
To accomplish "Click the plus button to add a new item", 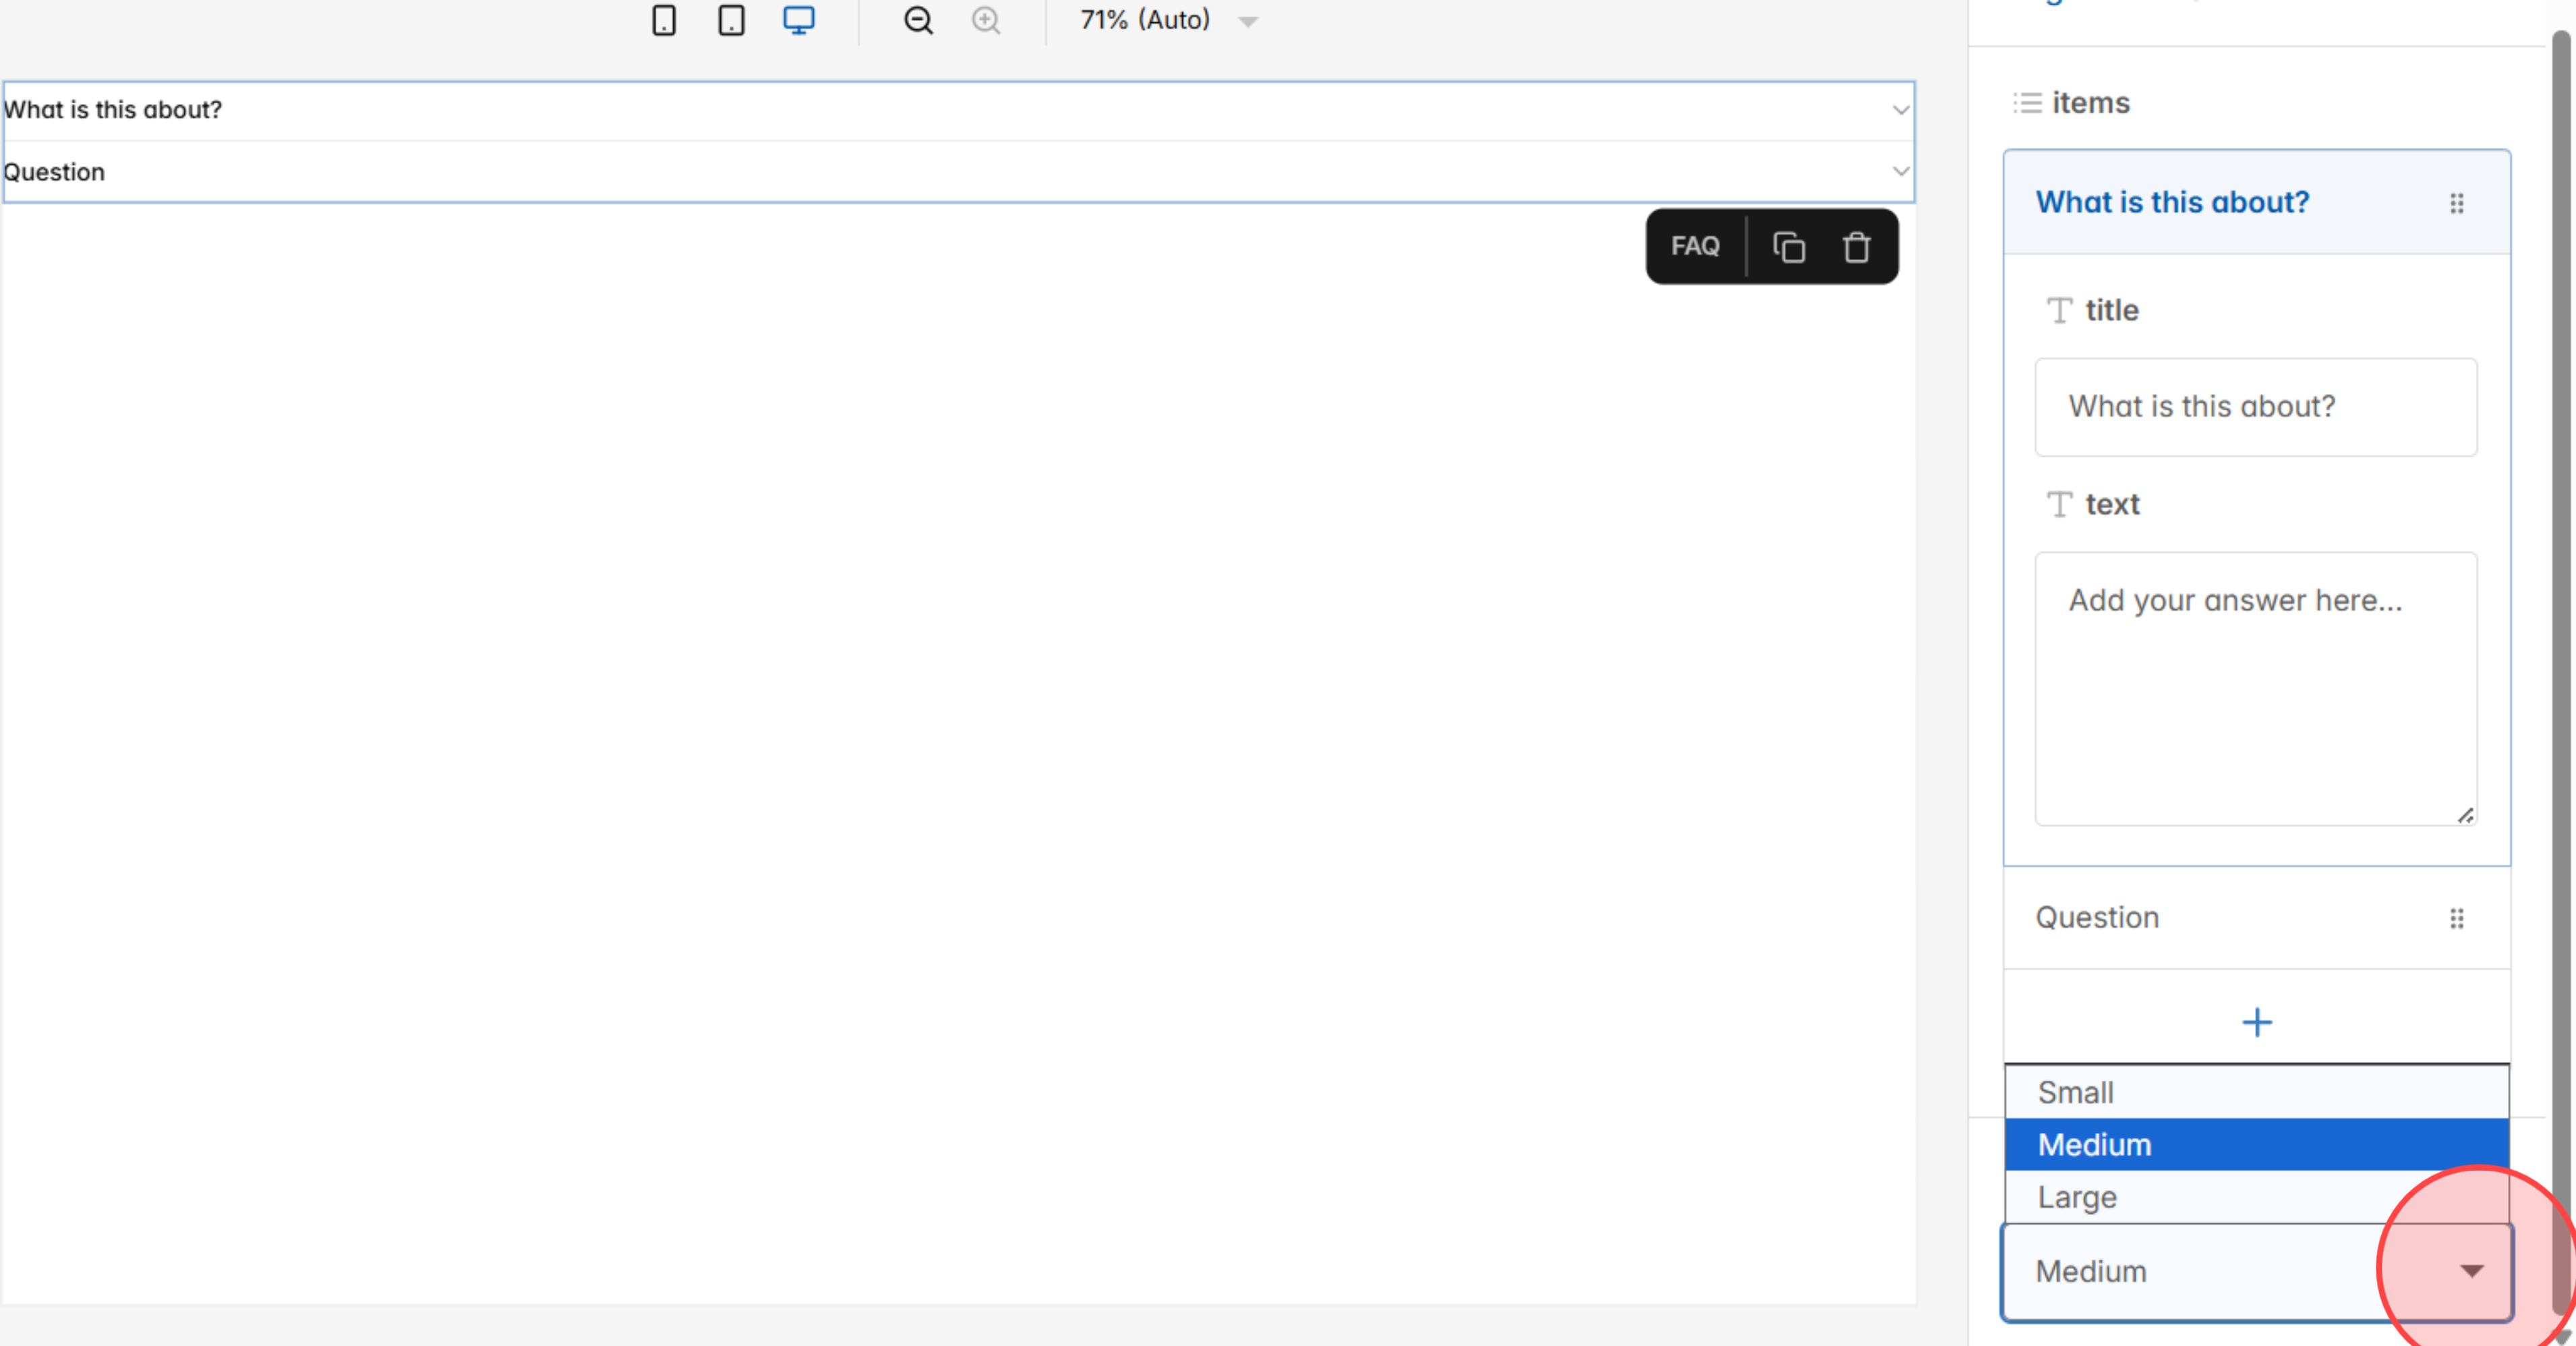I will pos(2257,1021).
